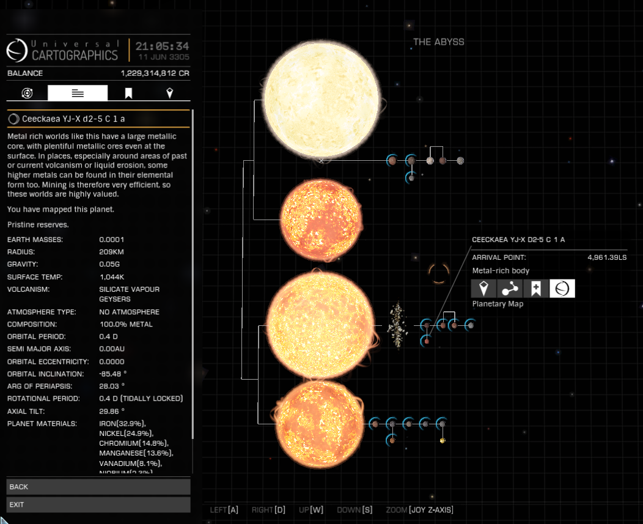This screenshot has height=524, width=643.
Task: Click the radius value 209KM
Action: tap(111, 252)
